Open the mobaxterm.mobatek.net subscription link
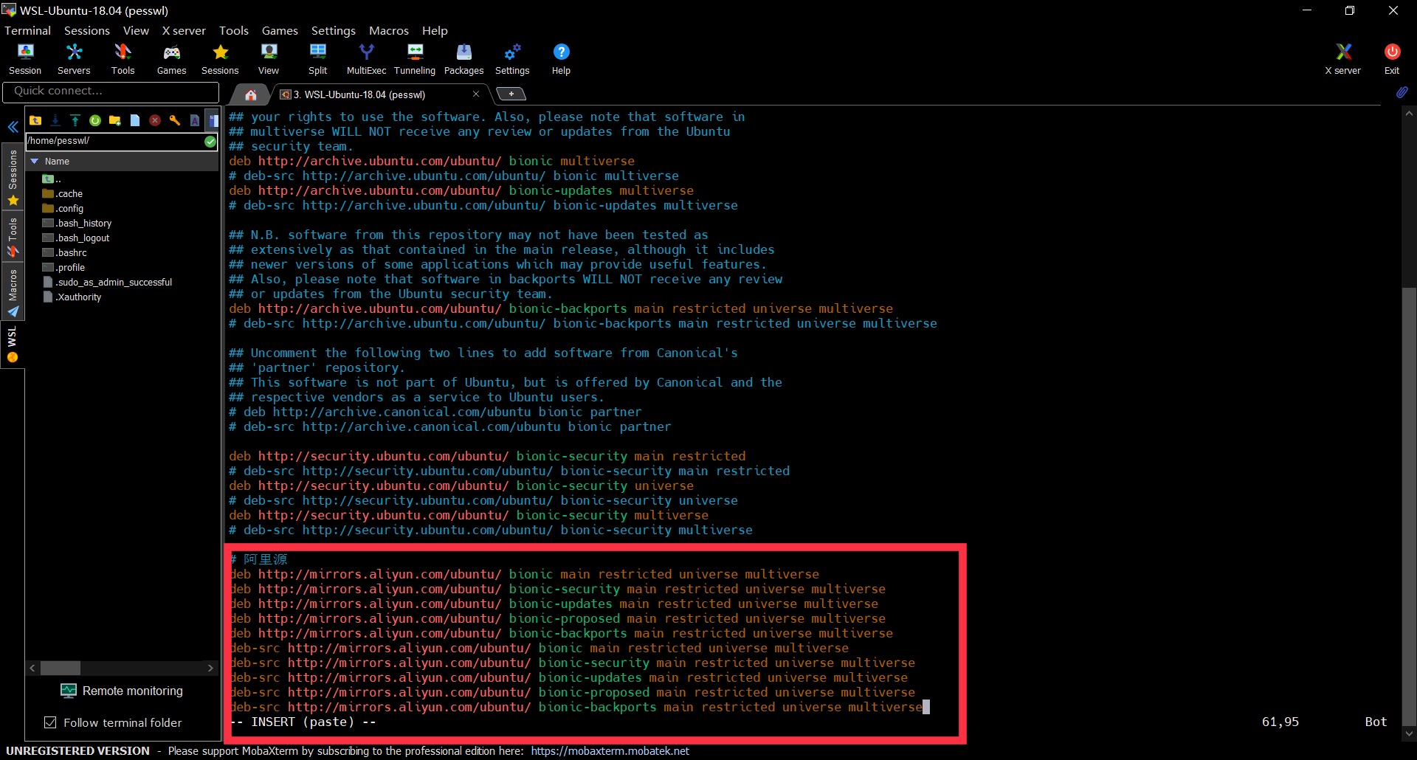 [610, 750]
